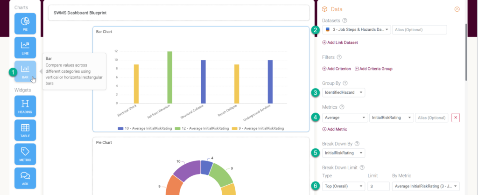
Task: Click the metric Alias input field
Action: [432, 118]
